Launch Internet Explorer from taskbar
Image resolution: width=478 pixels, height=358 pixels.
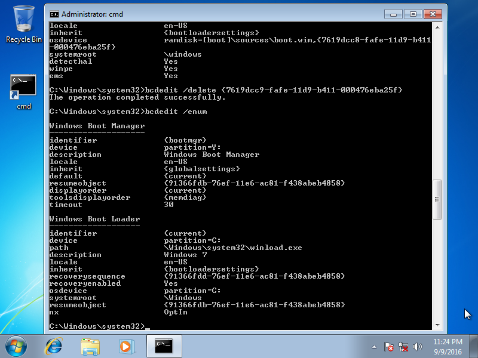(x=54, y=347)
